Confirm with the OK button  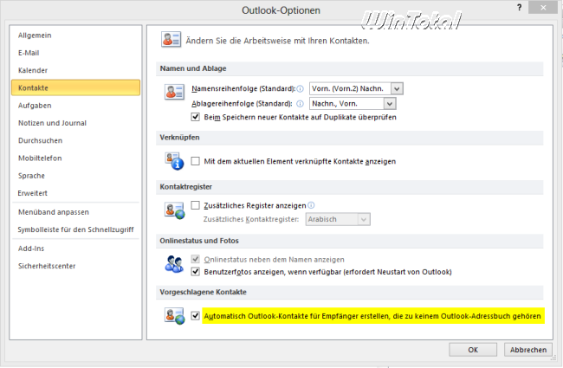pyautogui.click(x=473, y=350)
